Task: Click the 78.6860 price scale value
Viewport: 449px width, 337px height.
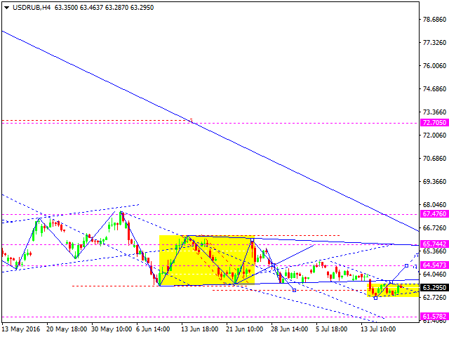Action: [x=435, y=20]
